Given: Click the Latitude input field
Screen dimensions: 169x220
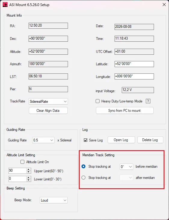Looking at the screenshot, I should [x=134, y=64].
